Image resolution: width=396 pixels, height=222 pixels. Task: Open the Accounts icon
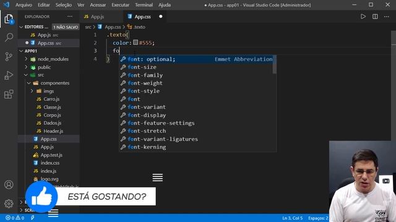click(9, 184)
